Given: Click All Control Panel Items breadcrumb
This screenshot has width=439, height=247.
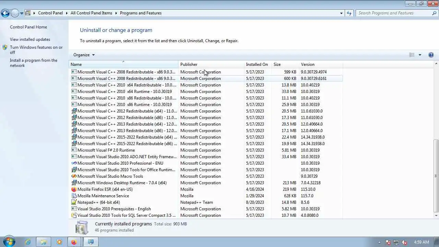Looking at the screenshot, I should [91, 13].
